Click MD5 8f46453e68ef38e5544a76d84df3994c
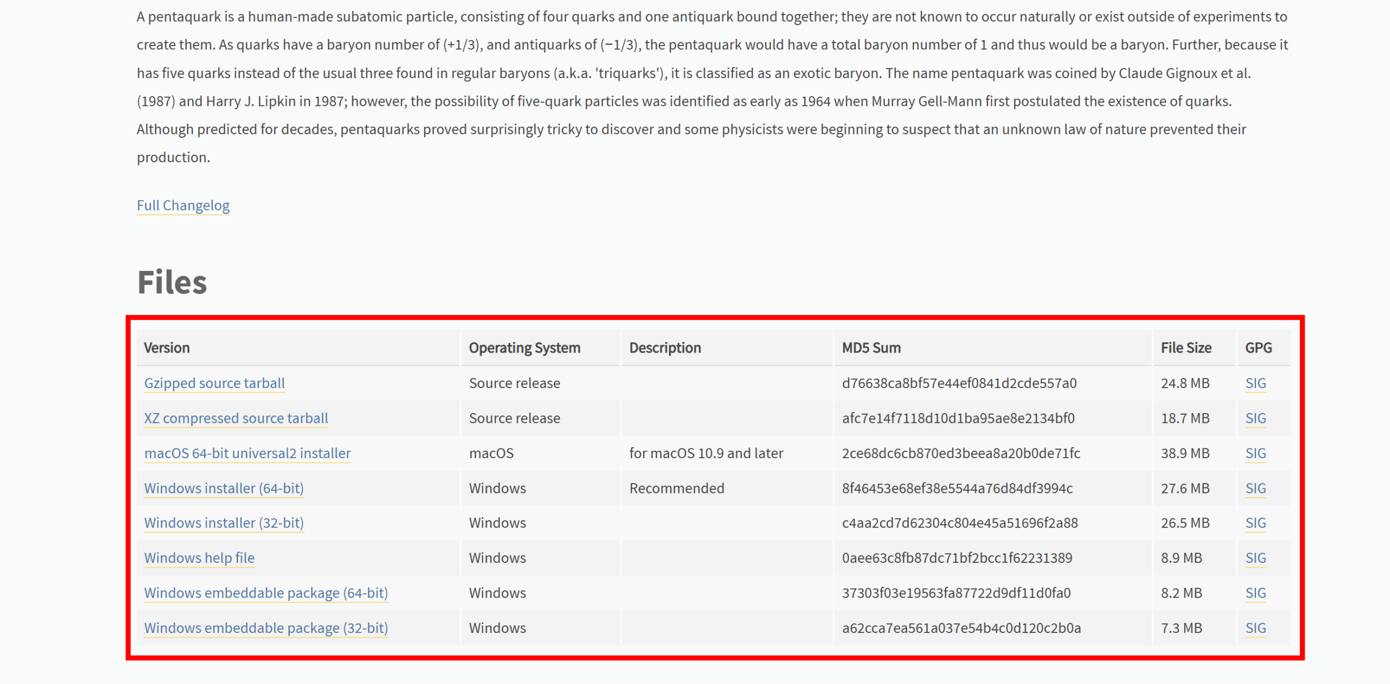1390x684 pixels. pos(957,488)
